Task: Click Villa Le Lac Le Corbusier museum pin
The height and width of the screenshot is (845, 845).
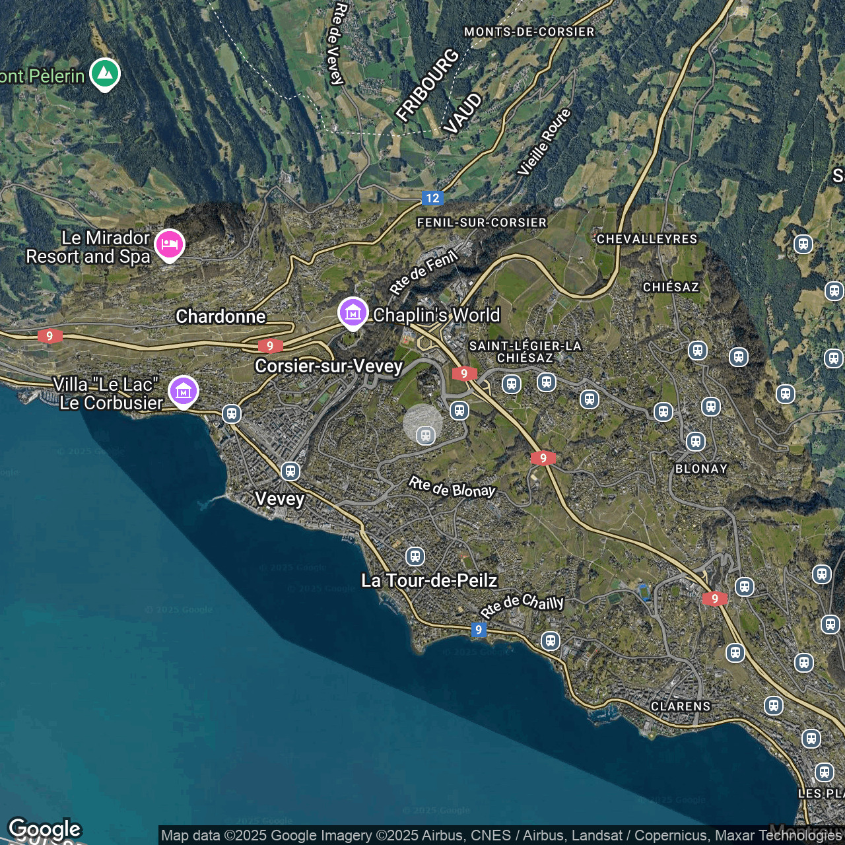Action: pyautogui.click(x=183, y=391)
